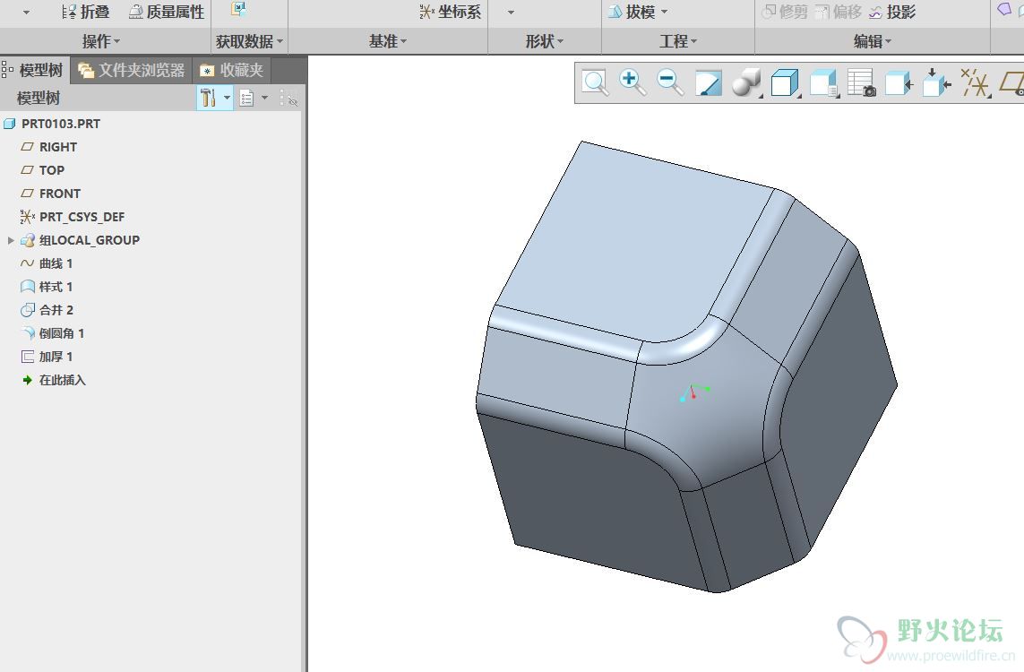Open the rendering options sphere-and-cube icon
Viewport: 1024px width, 672px height.
coord(746,83)
